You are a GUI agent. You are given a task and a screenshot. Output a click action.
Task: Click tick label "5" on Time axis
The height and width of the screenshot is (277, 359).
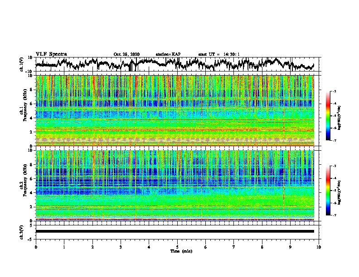[x=177, y=247]
